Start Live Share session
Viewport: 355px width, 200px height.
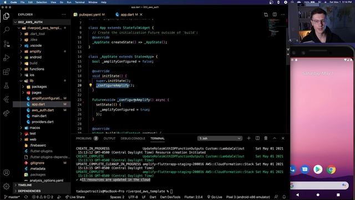(x=75, y=197)
